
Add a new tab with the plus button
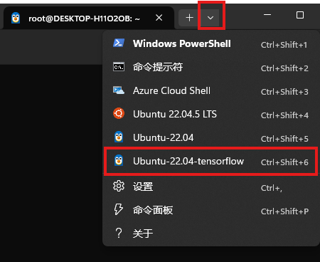click(189, 18)
